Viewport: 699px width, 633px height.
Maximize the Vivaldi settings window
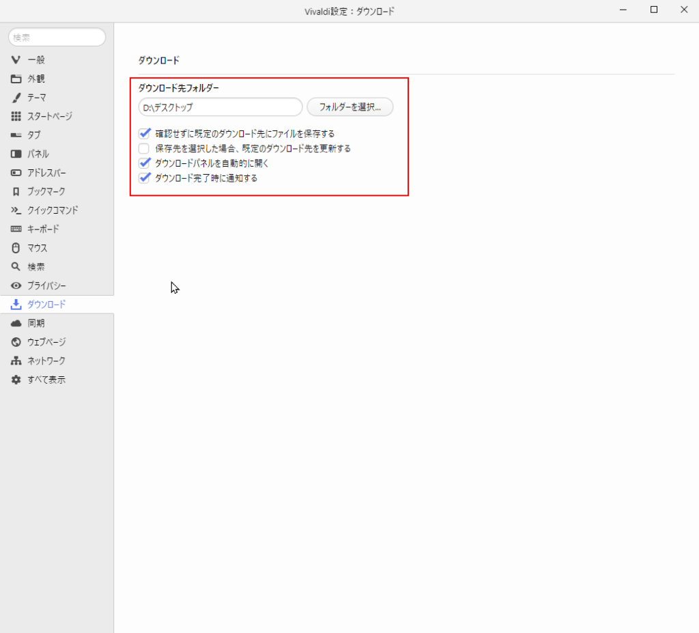point(654,10)
